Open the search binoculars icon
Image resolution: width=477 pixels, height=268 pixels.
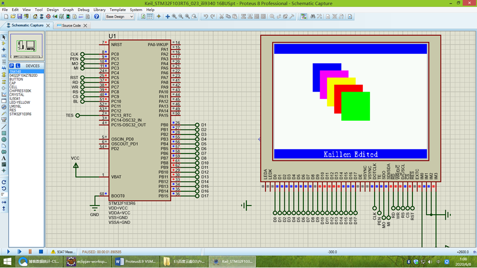[313, 17]
